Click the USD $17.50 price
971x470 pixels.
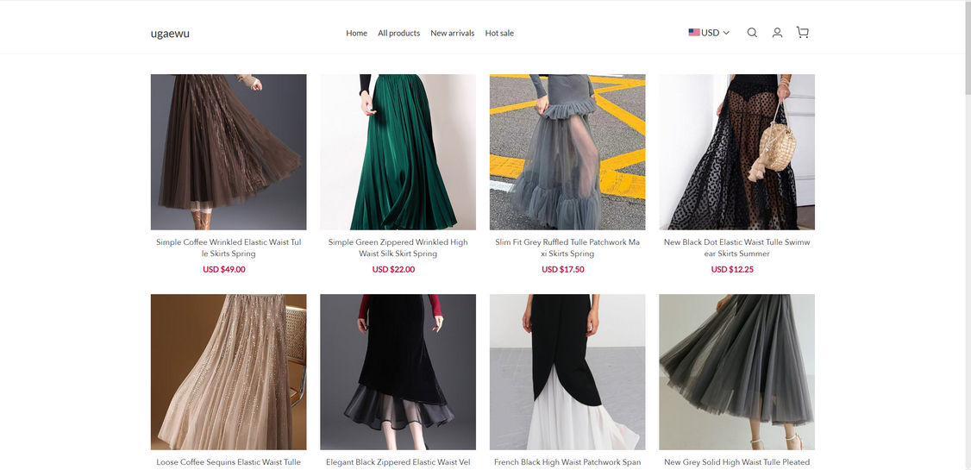[563, 269]
